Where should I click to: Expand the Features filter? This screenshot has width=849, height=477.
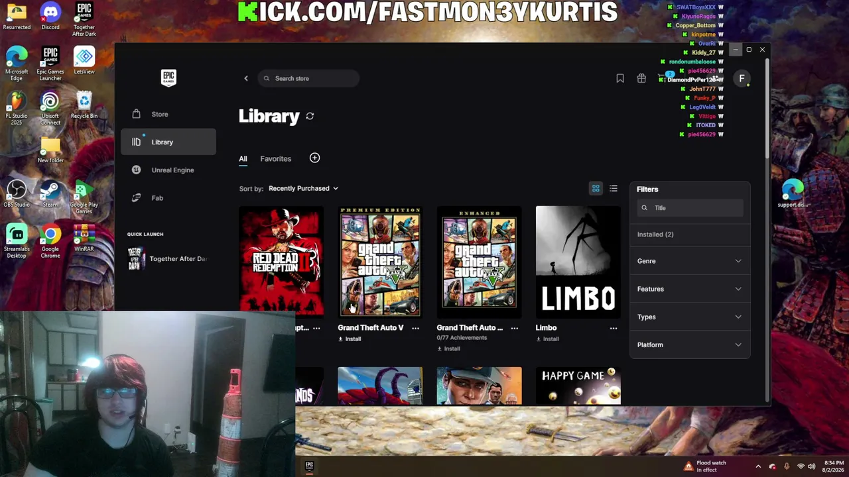pyautogui.click(x=690, y=289)
